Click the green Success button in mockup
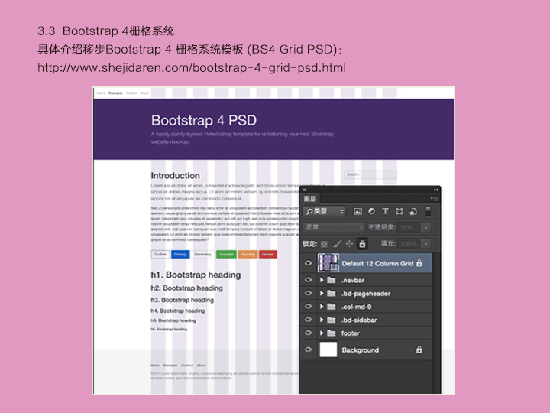Screen dimensions: 550x413 (x=226, y=254)
